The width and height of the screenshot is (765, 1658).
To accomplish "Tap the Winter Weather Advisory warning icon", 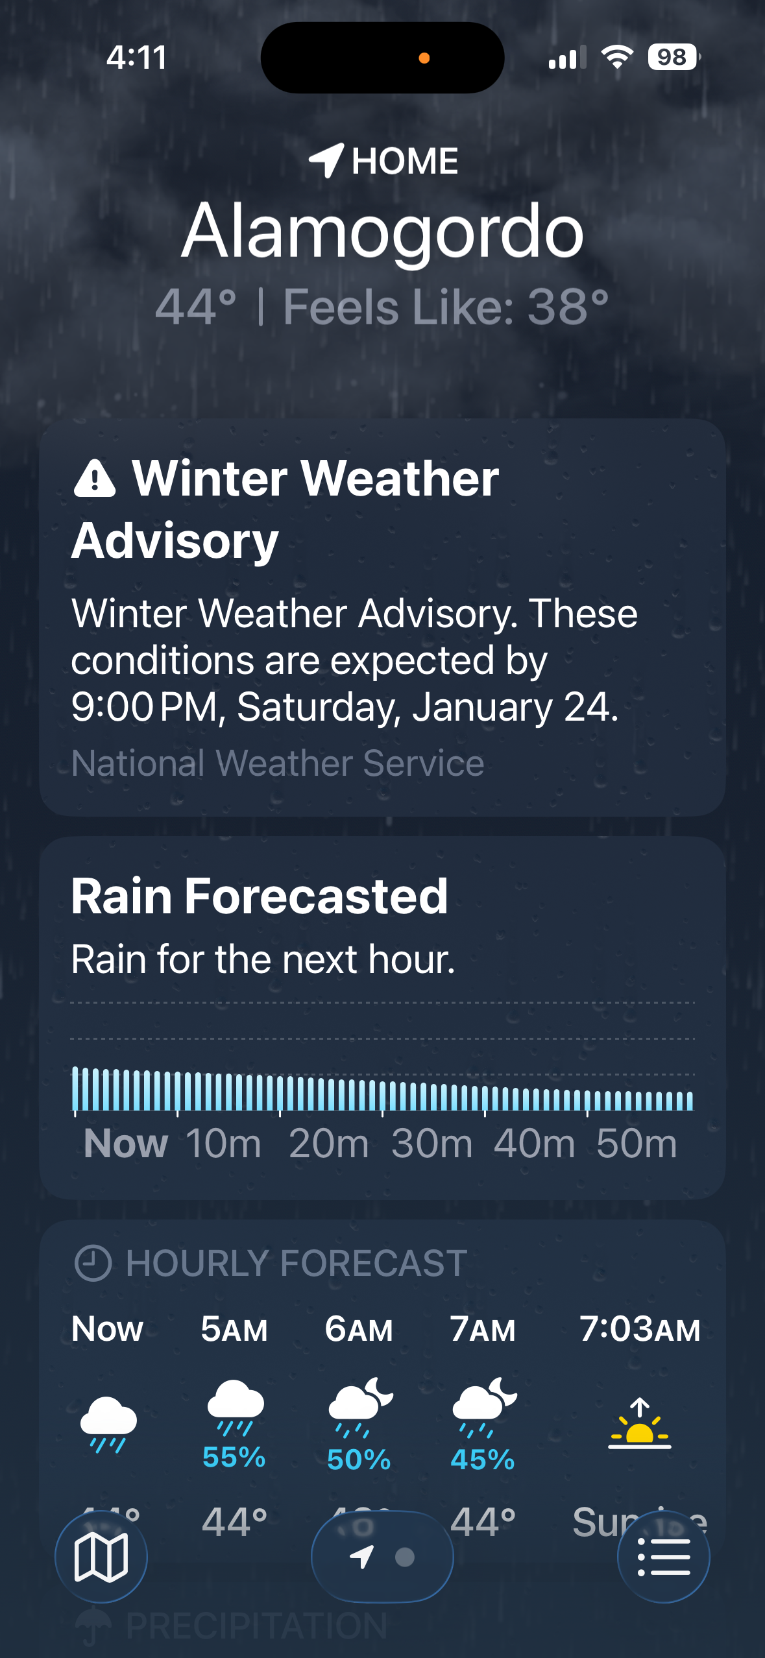I will click(95, 479).
